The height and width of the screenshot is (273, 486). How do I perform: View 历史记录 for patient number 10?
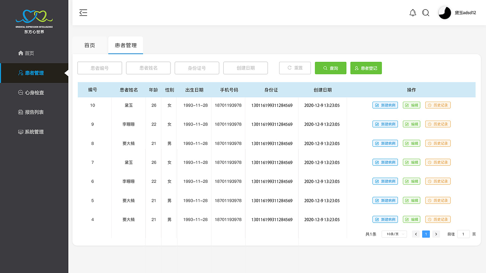(438, 105)
